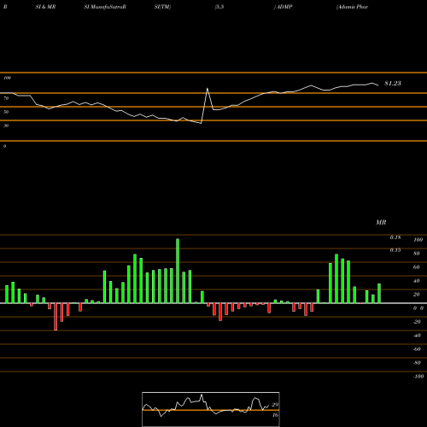Click the sharp spike peak on RSI line

208,89
